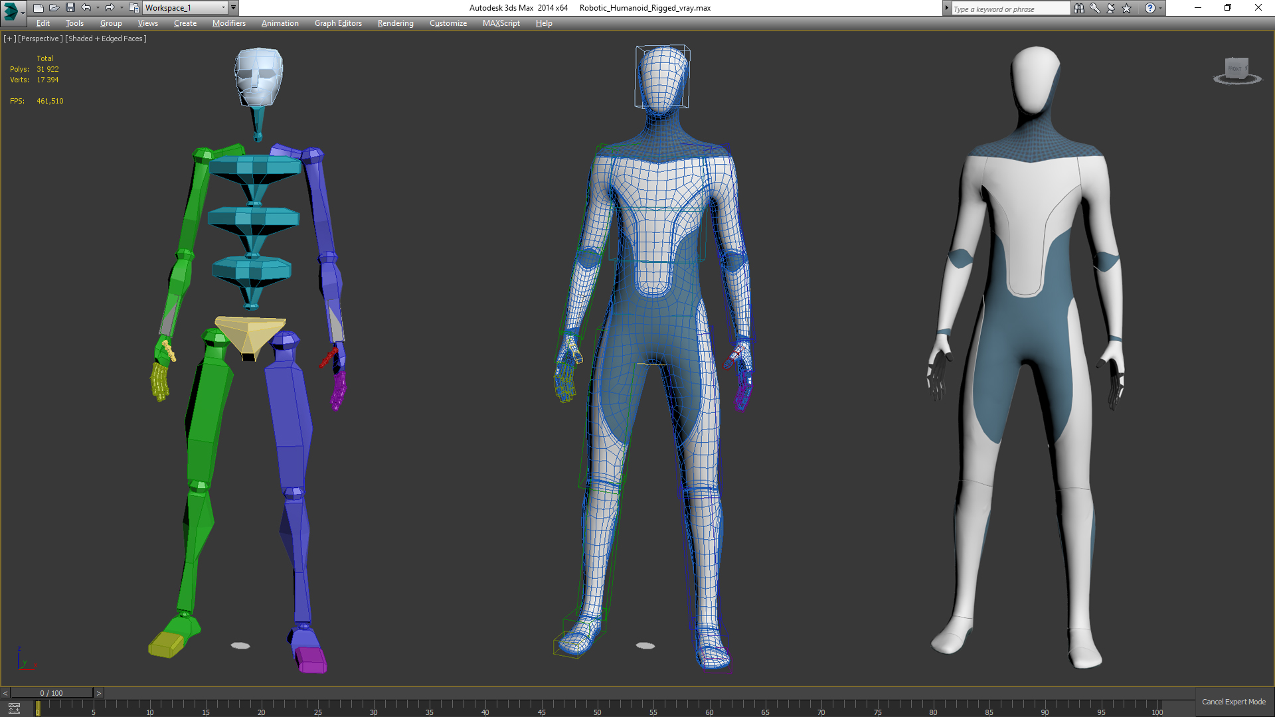Click the Save File disk icon
Viewport: 1275px width, 717px height.
[x=70, y=8]
